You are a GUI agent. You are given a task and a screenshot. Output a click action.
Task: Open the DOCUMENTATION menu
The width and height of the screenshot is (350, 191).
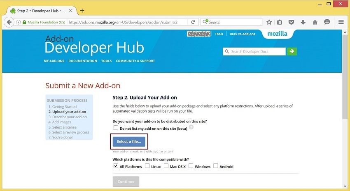click(83, 61)
